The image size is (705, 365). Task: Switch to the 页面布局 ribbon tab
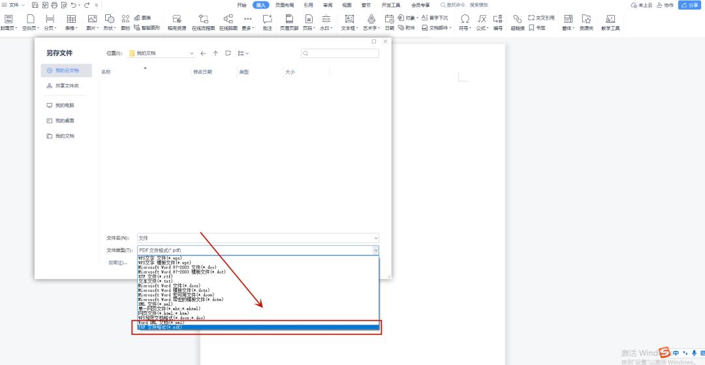[285, 5]
